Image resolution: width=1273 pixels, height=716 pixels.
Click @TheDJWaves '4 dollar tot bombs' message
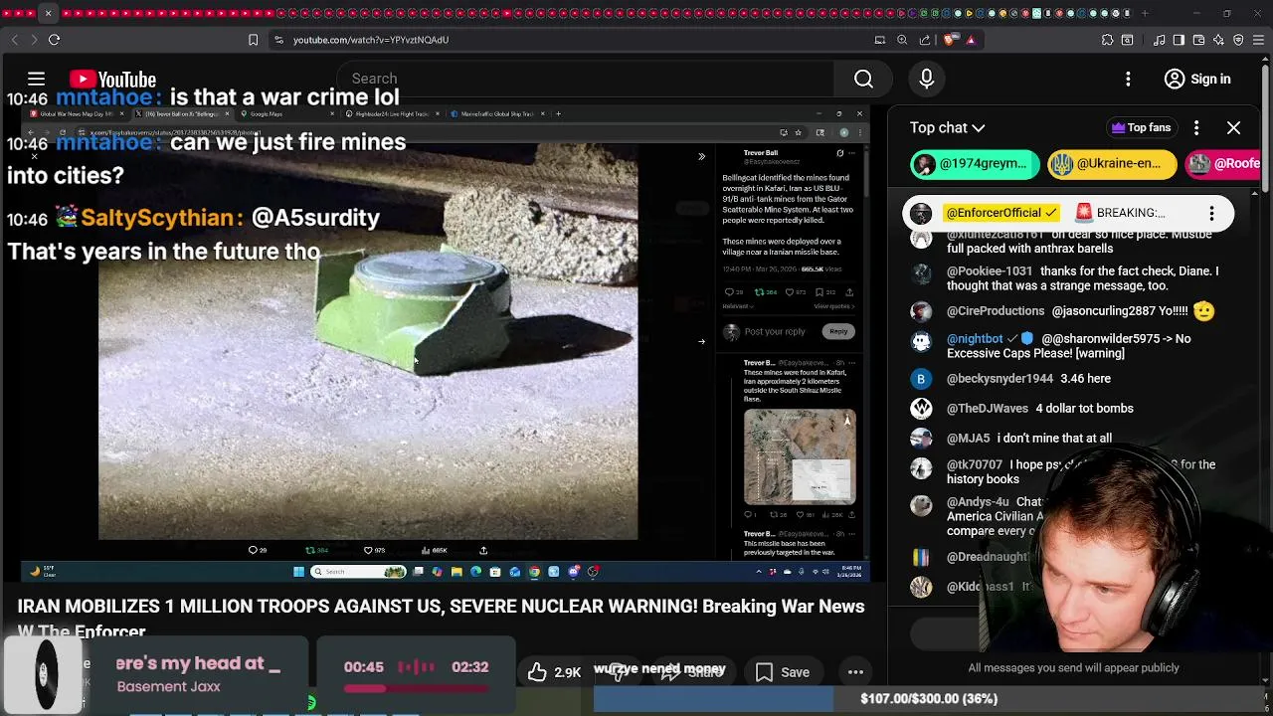pyautogui.click(x=1069, y=409)
